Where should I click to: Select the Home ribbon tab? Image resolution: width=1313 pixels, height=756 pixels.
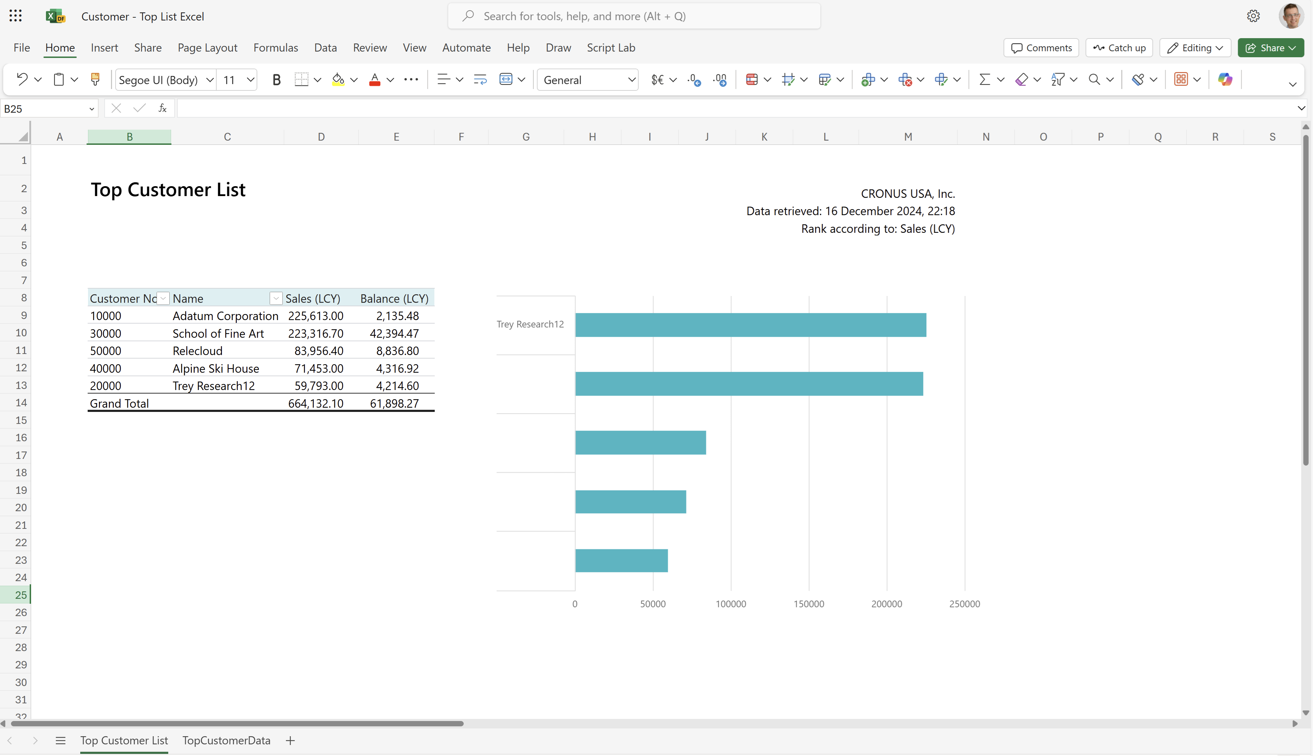click(x=59, y=47)
